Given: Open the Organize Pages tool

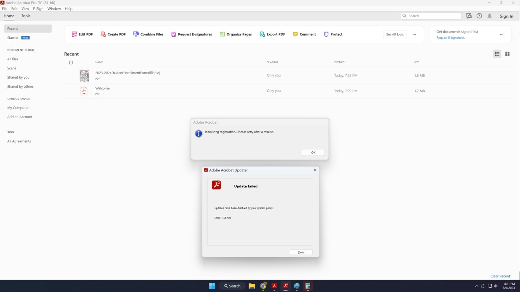Looking at the screenshot, I should tap(236, 34).
